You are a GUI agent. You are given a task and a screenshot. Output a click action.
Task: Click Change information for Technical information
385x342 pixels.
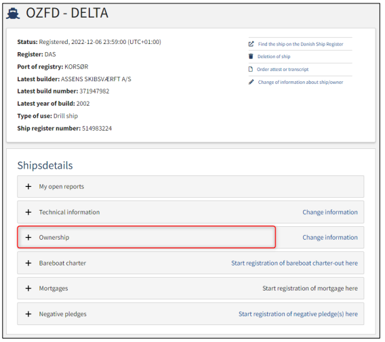pos(330,212)
